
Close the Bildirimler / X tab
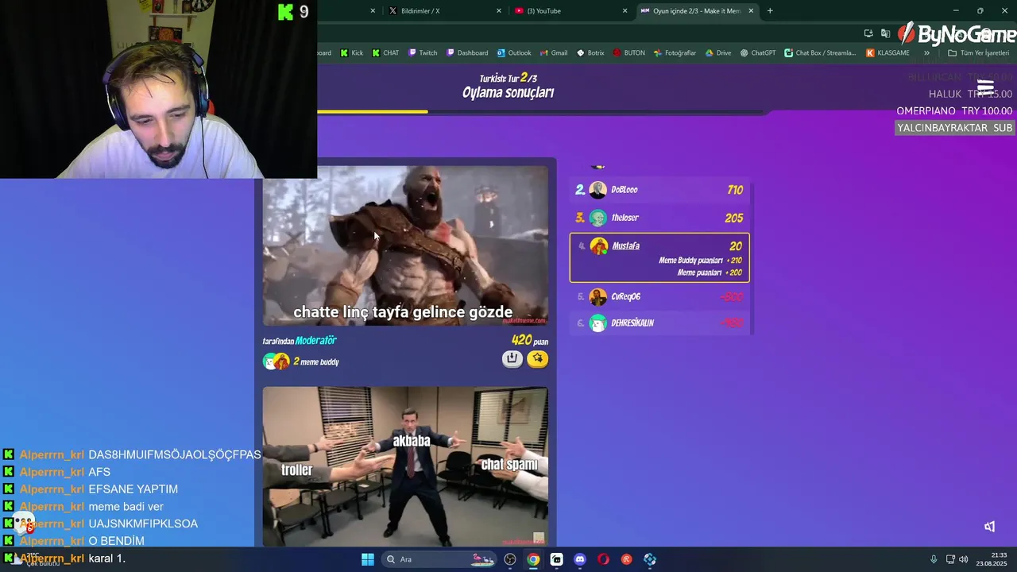[x=499, y=11]
